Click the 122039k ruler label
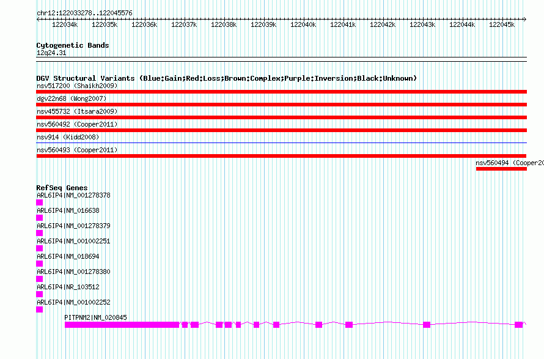Viewport: 544px width, 359px height. coord(263,24)
